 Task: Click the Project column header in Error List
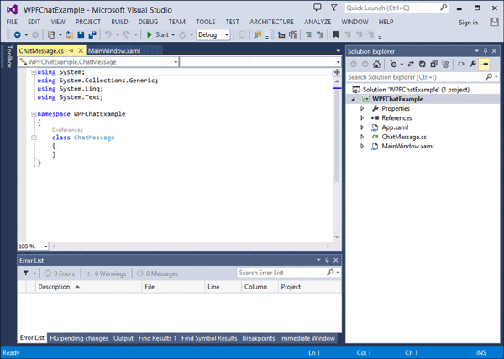[x=309, y=287]
